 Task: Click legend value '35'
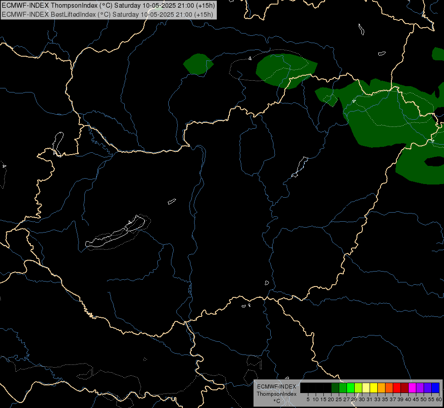coord(385,399)
